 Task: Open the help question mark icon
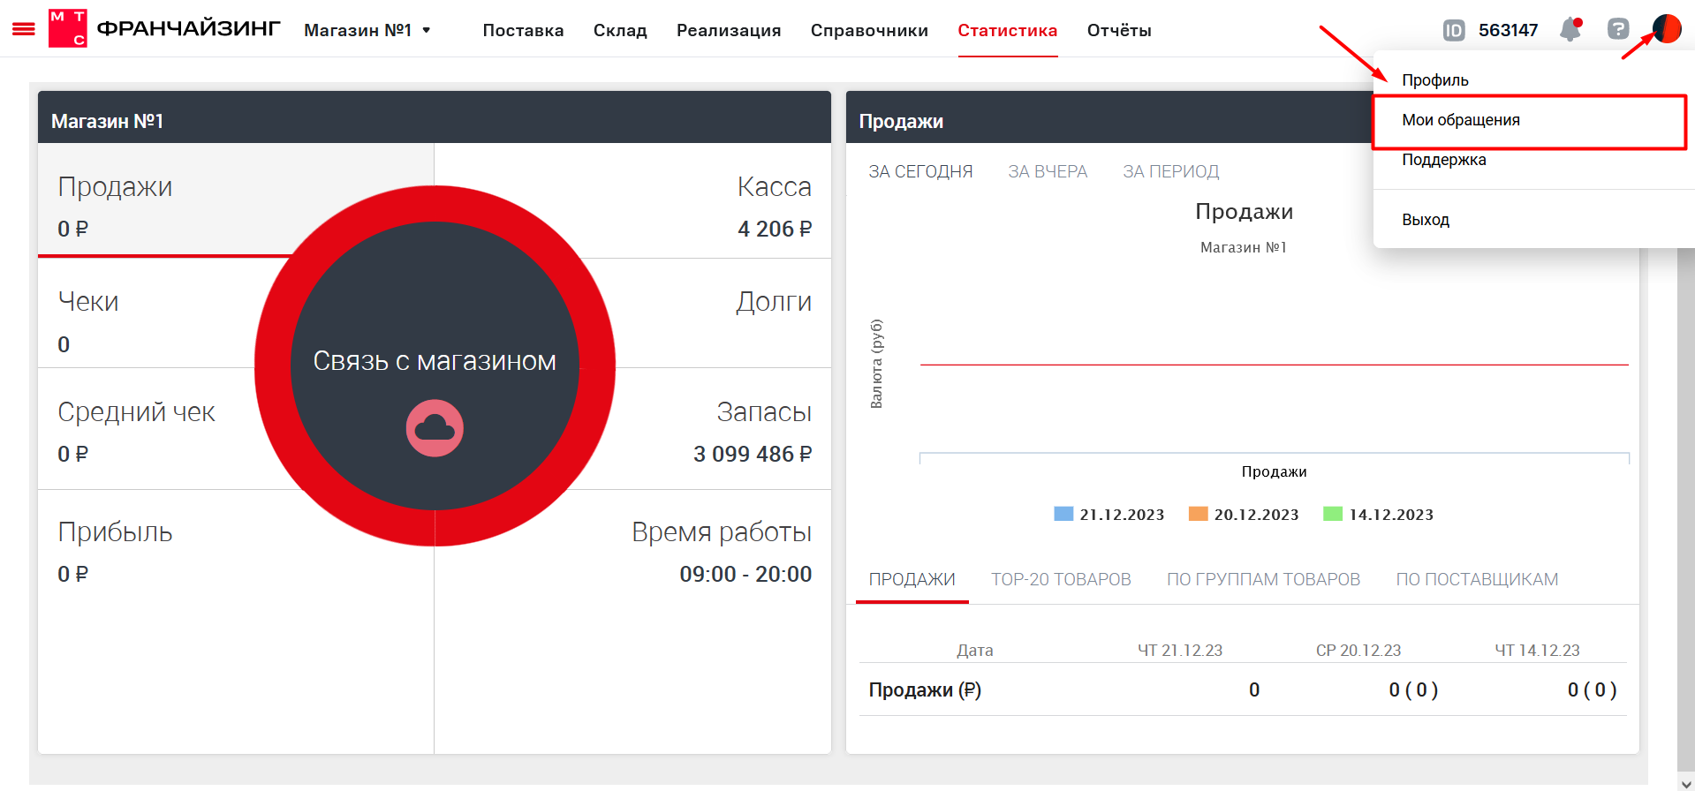click(1617, 29)
